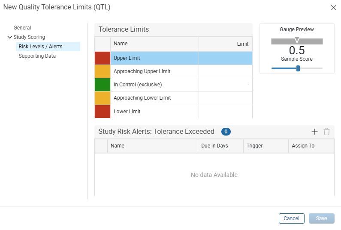The image size is (341, 230).
Task: Edit the Lower Limit value cell
Action: [x=226, y=112]
